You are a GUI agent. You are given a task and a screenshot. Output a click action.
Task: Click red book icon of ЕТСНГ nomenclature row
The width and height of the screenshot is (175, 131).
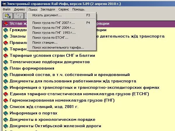[6, 94]
